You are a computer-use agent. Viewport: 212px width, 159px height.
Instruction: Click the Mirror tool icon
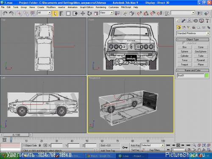click(200, 14)
